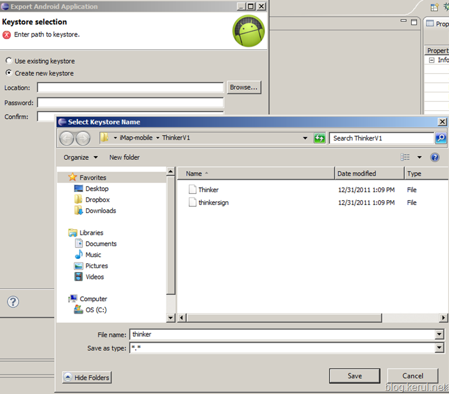Change view using the view icon

(405, 157)
